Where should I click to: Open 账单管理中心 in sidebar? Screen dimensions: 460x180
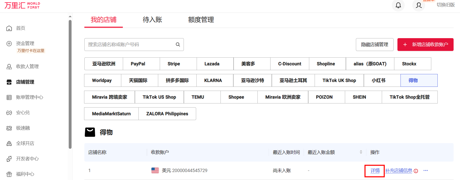29,97
